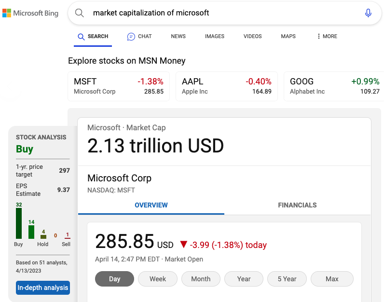Switch to the News tab
This screenshot has height=302, width=384.
[x=178, y=36]
